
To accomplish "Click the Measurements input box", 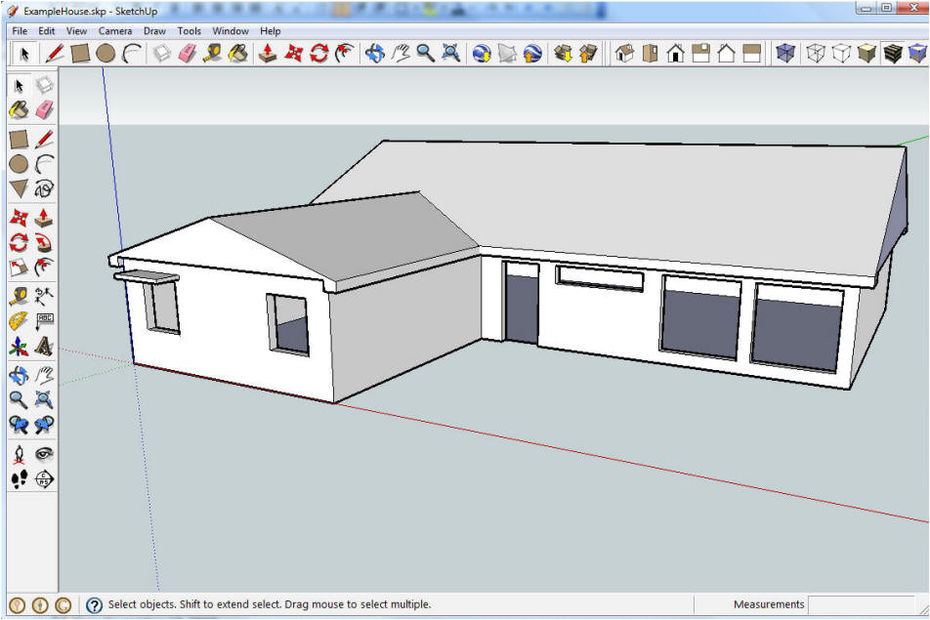I will (x=864, y=605).
